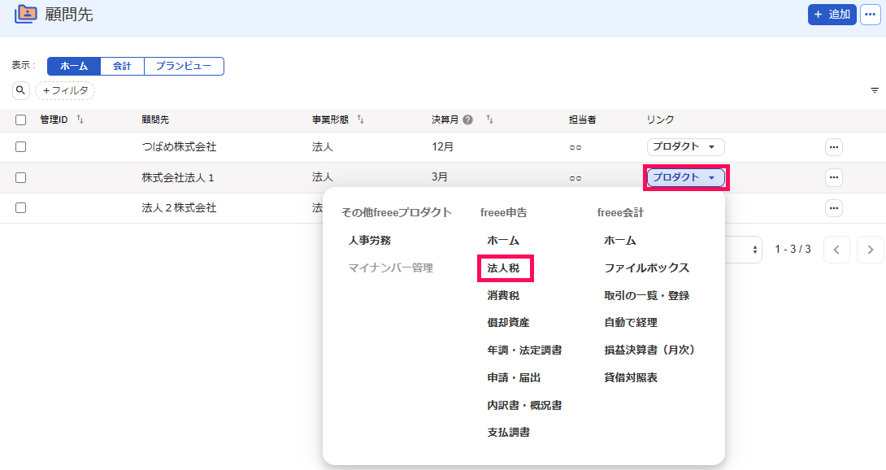Collapse プロダクト dropdown for 株式会社法人１
This screenshot has width=886, height=470.
(685, 177)
